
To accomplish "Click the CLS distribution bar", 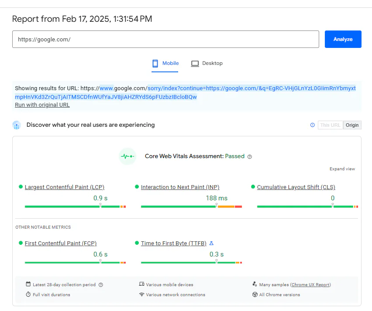I will click(307, 206).
